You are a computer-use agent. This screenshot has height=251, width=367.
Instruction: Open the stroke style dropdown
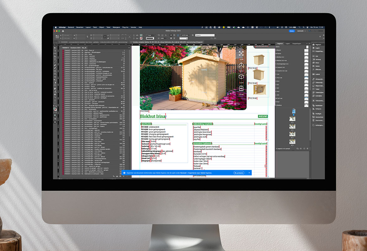(x=155, y=38)
